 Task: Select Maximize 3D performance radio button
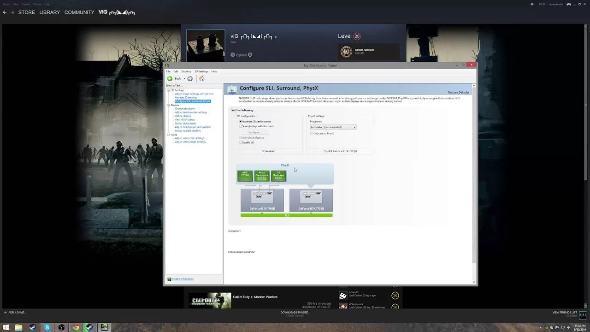click(x=241, y=121)
